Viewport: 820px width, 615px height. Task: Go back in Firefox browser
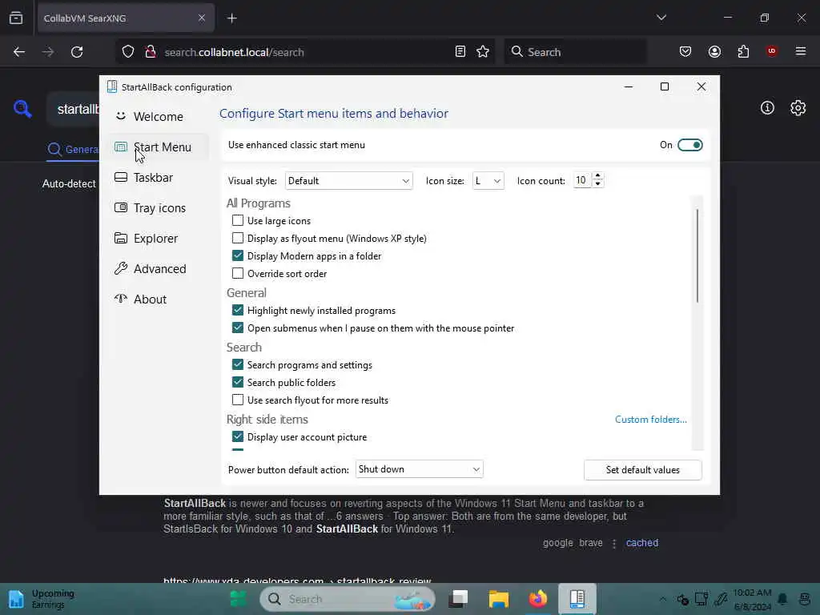(19, 52)
